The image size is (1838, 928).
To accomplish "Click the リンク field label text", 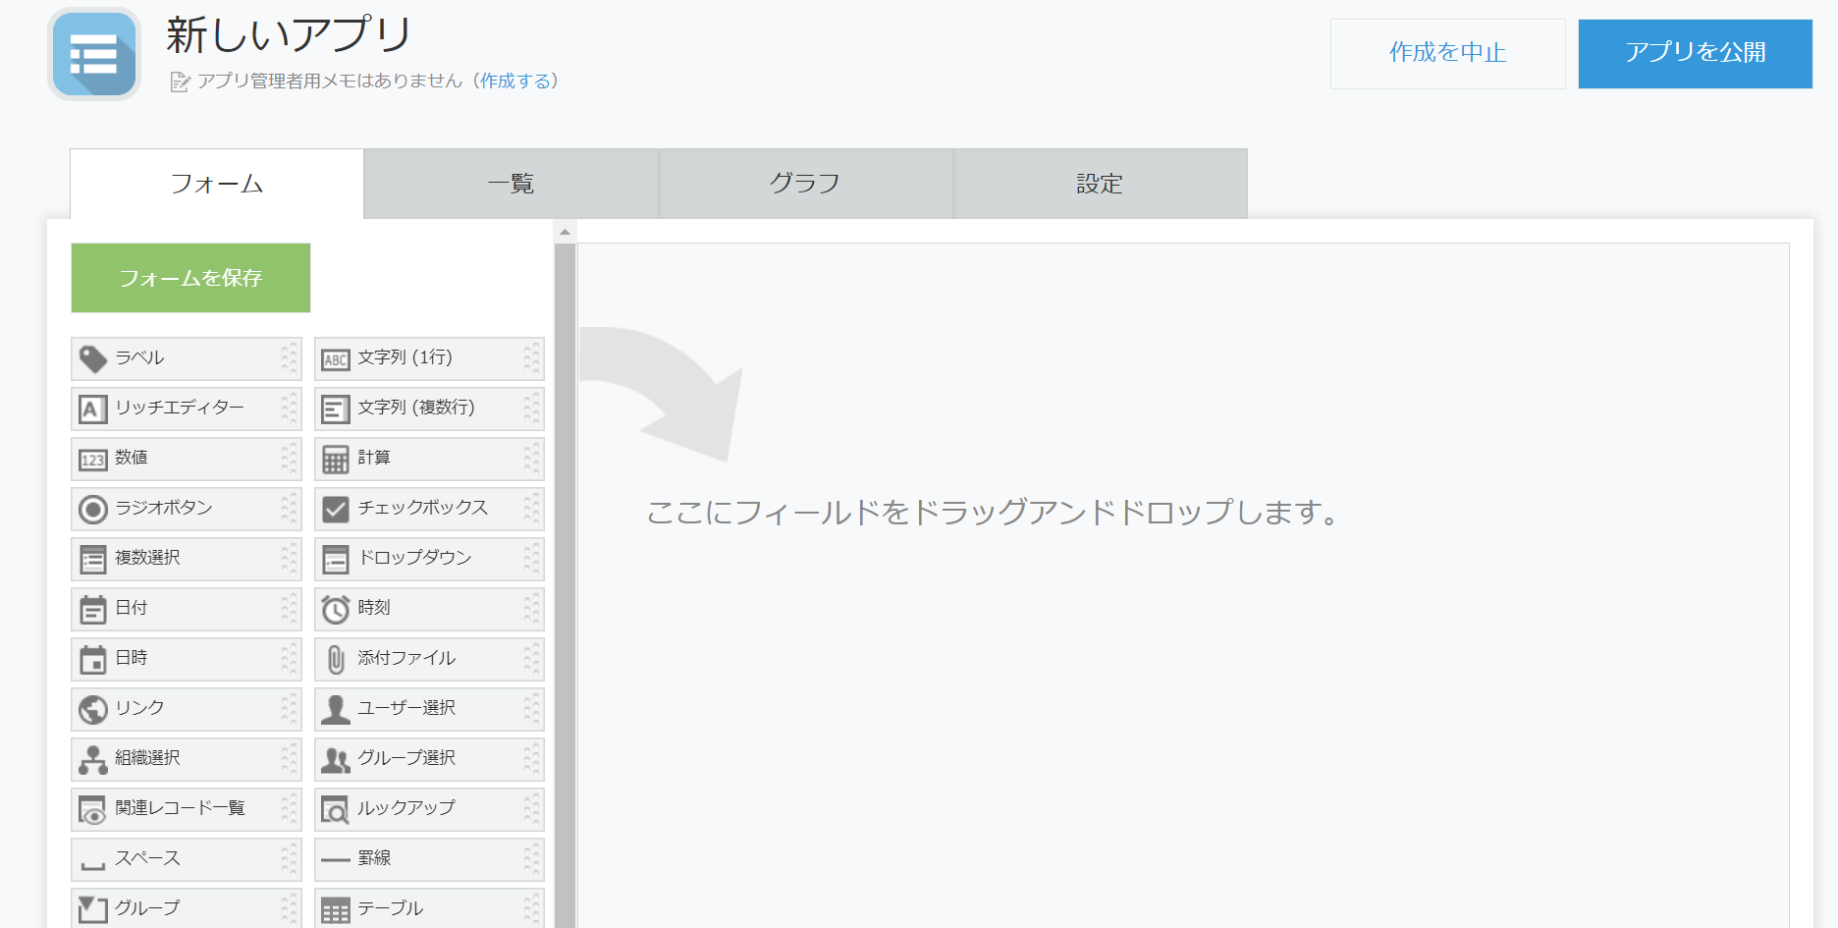I will 139,708.
